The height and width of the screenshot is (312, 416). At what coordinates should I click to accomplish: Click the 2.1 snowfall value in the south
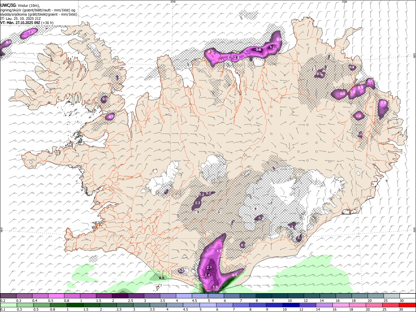[209, 268]
